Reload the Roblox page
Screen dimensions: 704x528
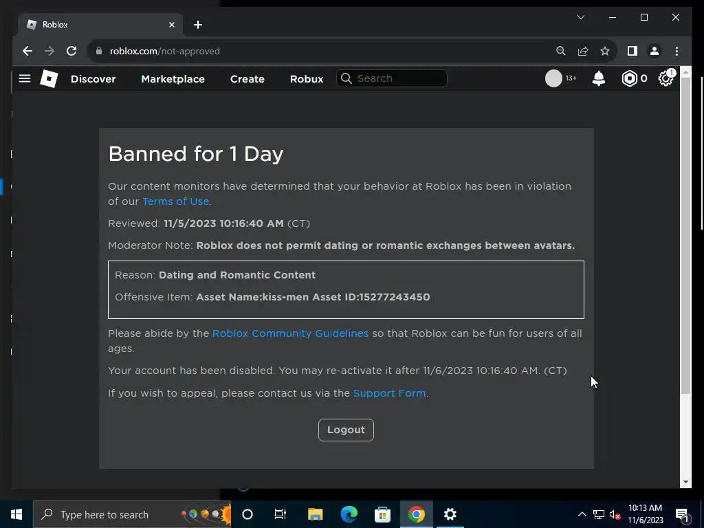coord(71,51)
